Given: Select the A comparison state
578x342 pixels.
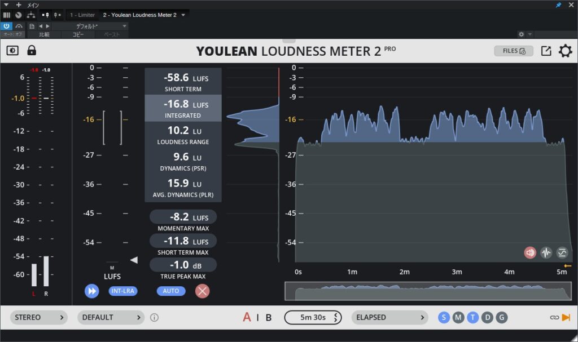Looking at the screenshot, I should (x=247, y=317).
